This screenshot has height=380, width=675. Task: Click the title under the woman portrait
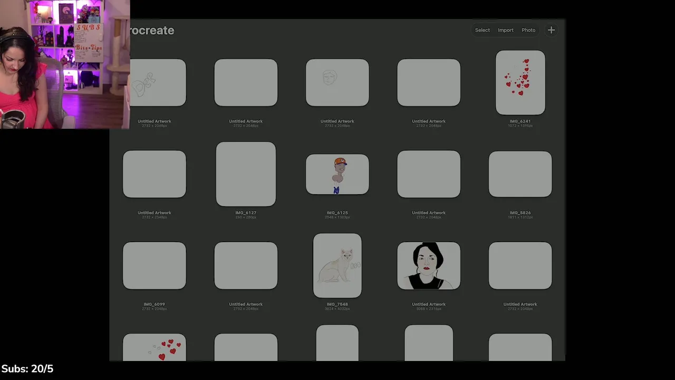click(429, 304)
